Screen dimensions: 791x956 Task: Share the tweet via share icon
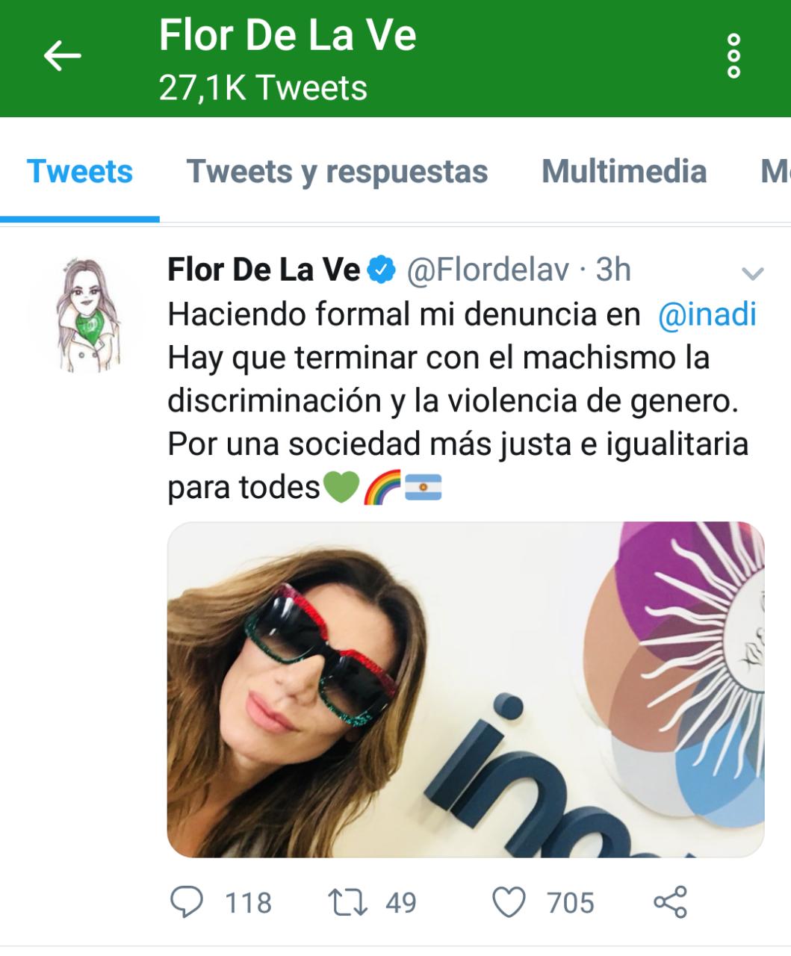pos(670,901)
